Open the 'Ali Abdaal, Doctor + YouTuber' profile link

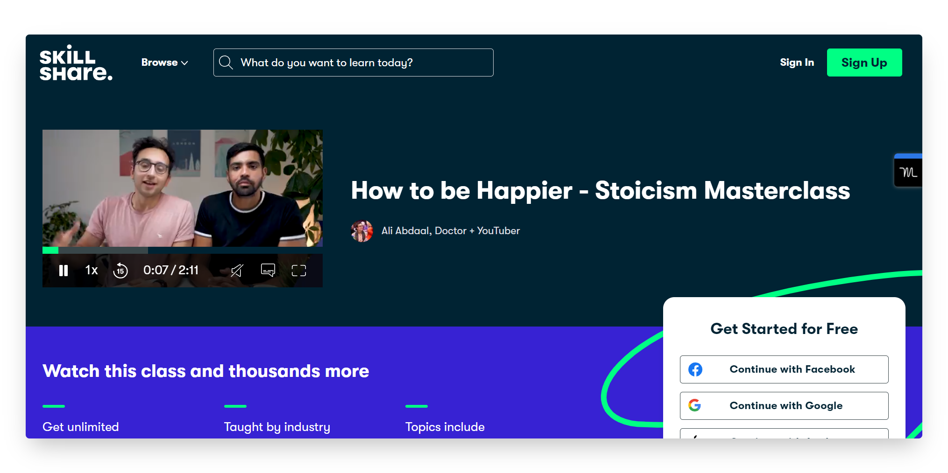tap(450, 231)
